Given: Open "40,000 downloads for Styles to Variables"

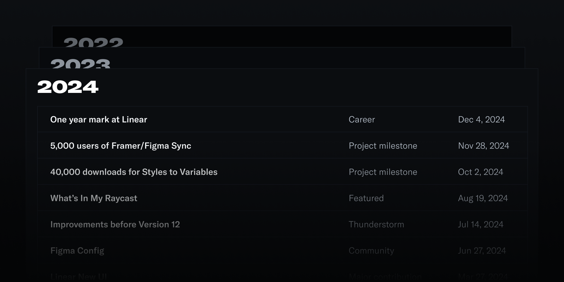Looking at the screenshot, I should tap(134, 172).
